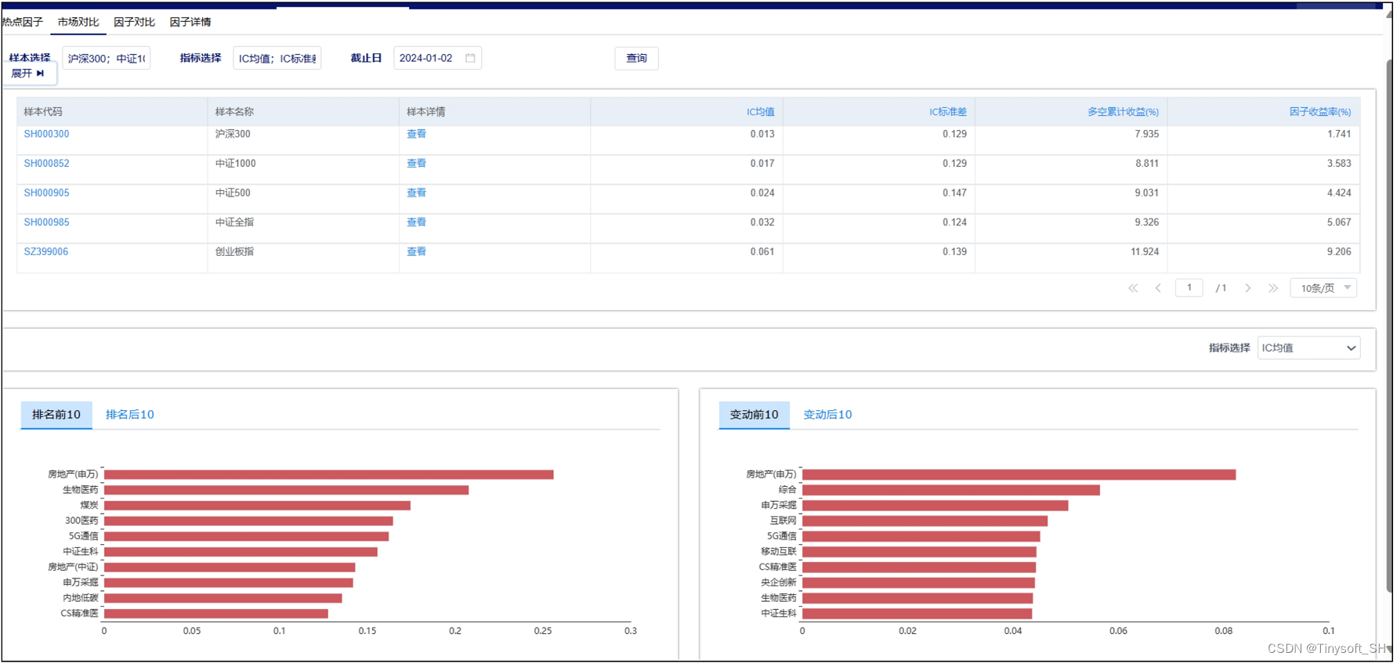1397x663 pixels.
Task: Click the 互联网 bar in change chart
Action: [x=925, y=521]
